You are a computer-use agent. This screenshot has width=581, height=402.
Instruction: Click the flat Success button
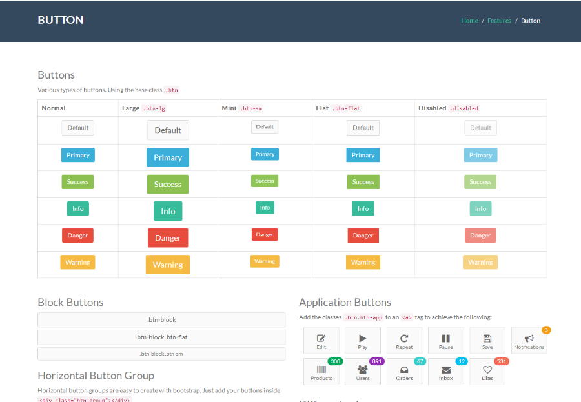point(363,182)
